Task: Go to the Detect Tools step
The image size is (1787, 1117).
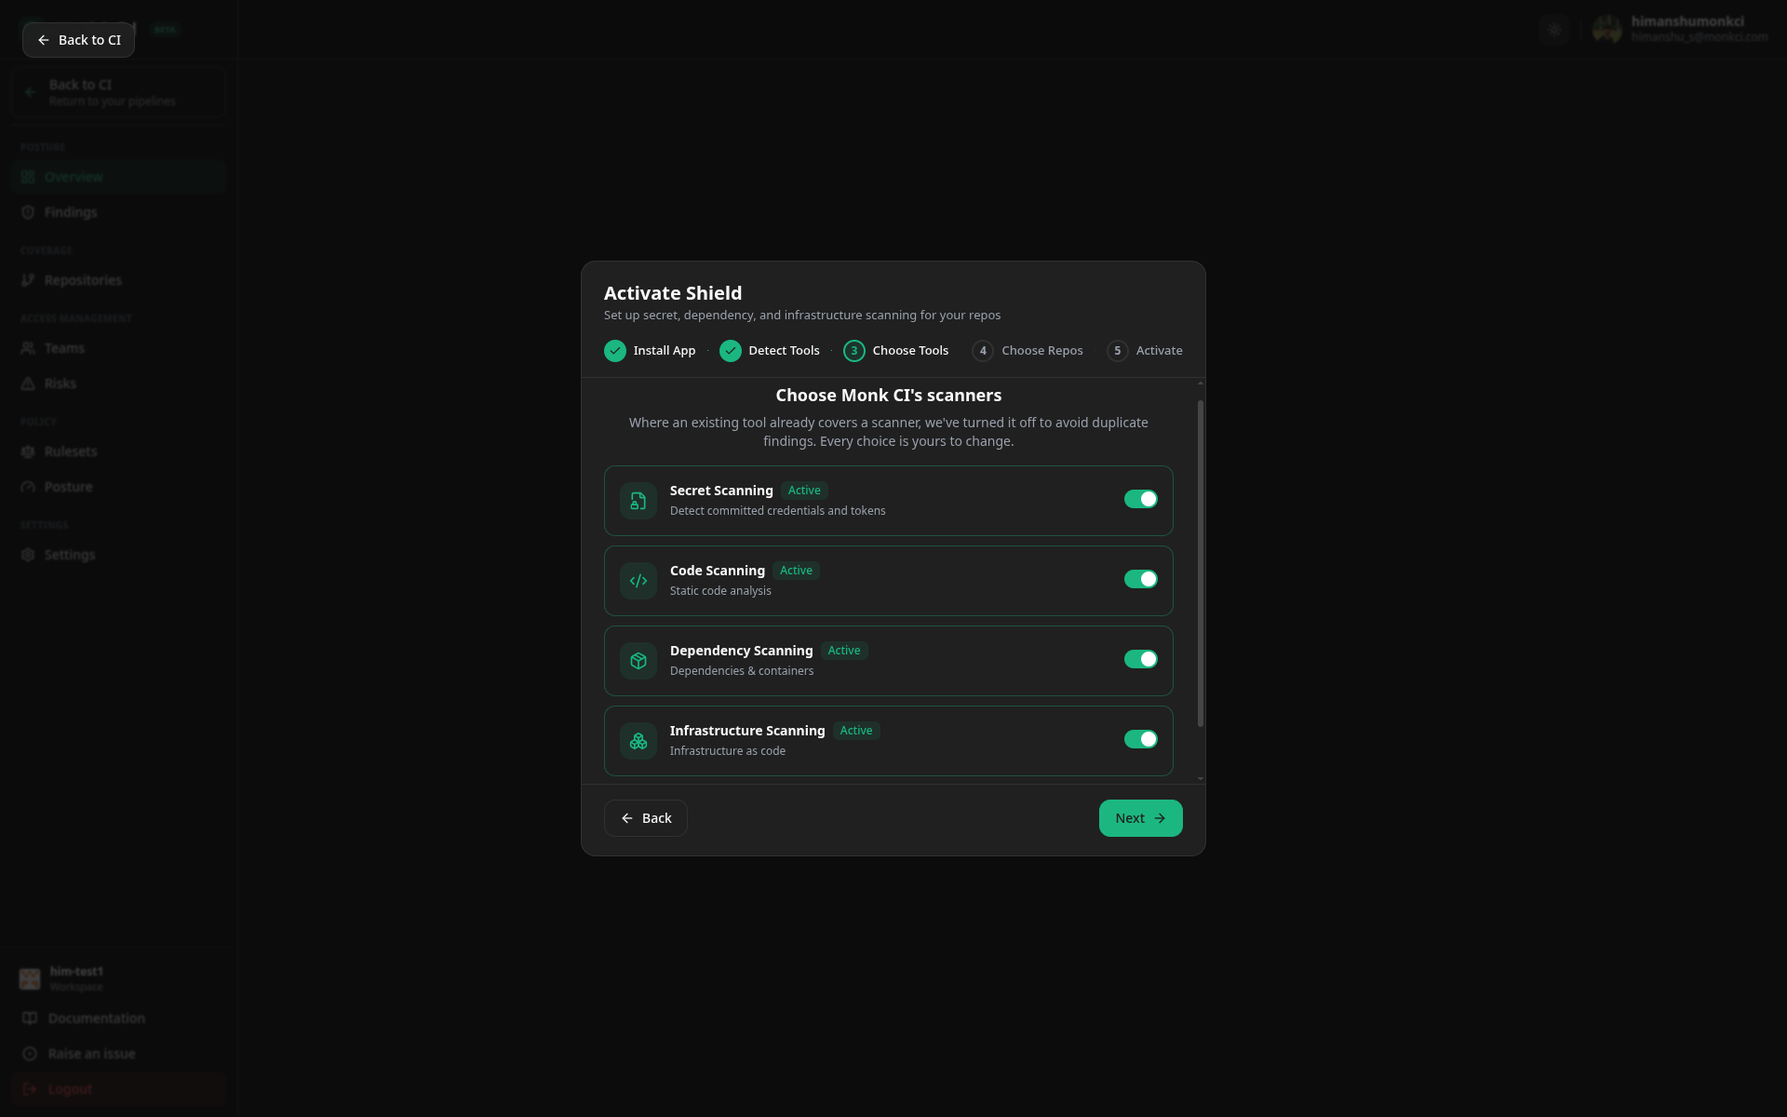Action: [770, 351]
